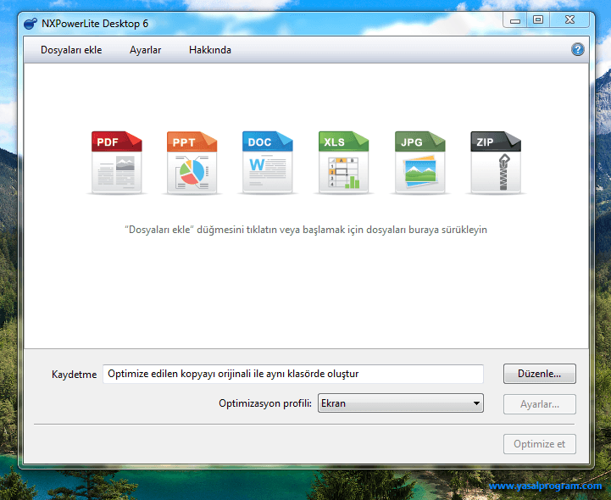Click the drop area instruction text

[x=306, y=230]
